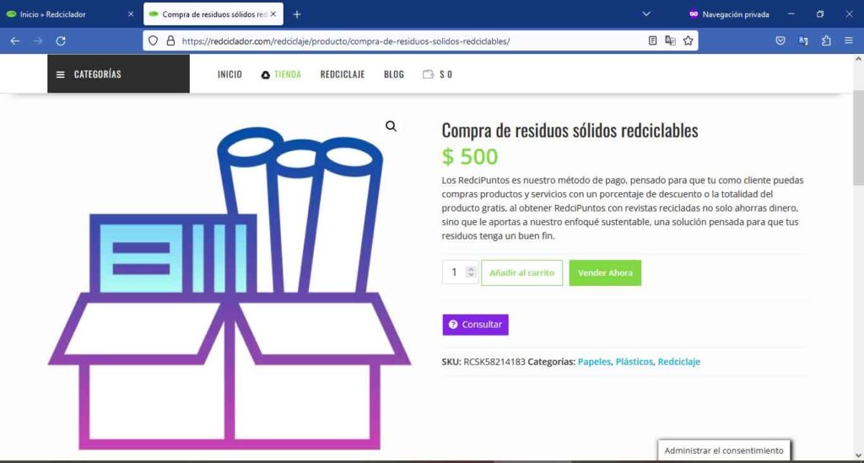Open the extensions puzzle icon
Viewport: 864px width, 463px height.
[x=826, y=40]
